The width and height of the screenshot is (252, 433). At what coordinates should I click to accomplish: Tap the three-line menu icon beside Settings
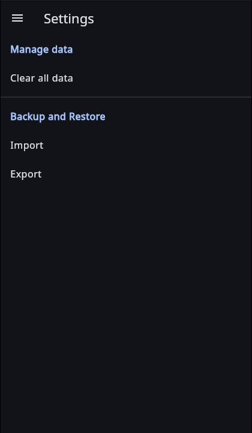(x=17, y=19)
